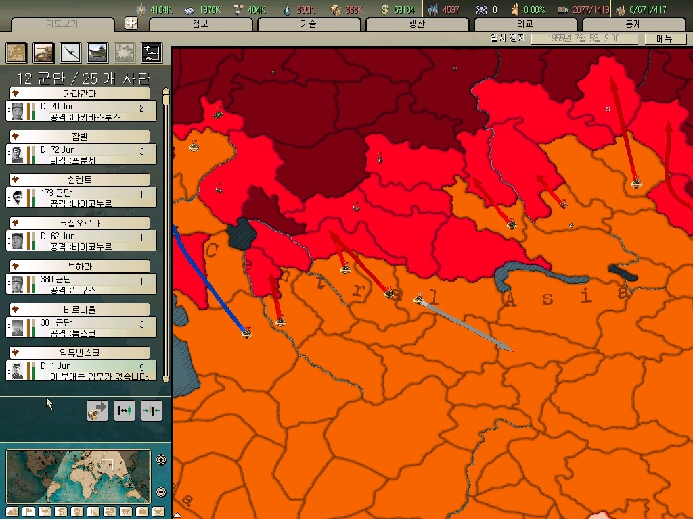Click the energy lightning resource icon
Image resolution: width=693 pixels, height=519 pixels.
[x=141, y=9]
